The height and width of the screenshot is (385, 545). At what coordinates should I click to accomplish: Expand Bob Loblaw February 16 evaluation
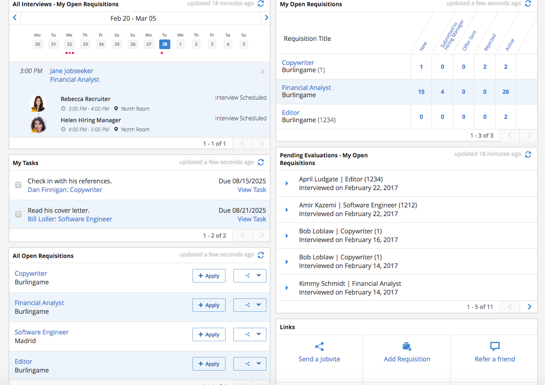click(x=287, y=236)
